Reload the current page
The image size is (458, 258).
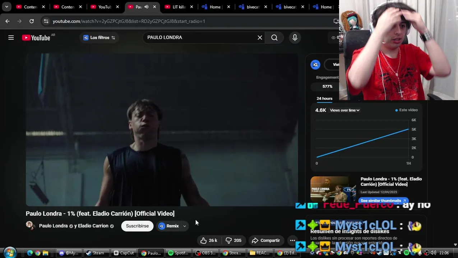(32, 21)
